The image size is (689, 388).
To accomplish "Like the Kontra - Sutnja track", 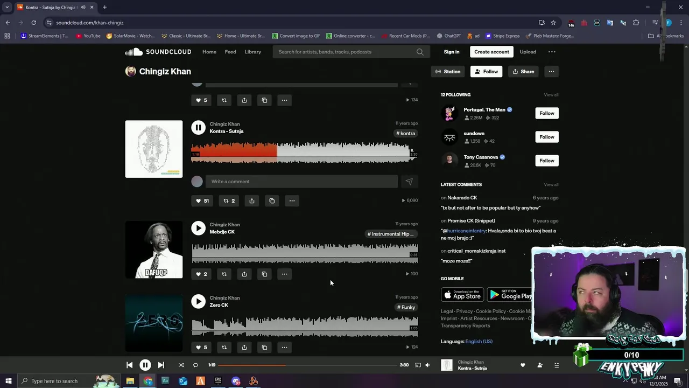I will click(202, 201).
